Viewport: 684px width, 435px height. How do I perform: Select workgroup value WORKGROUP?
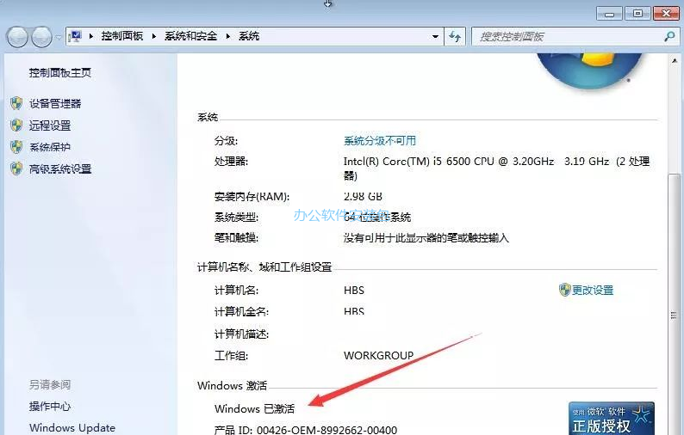pos(378,356)
